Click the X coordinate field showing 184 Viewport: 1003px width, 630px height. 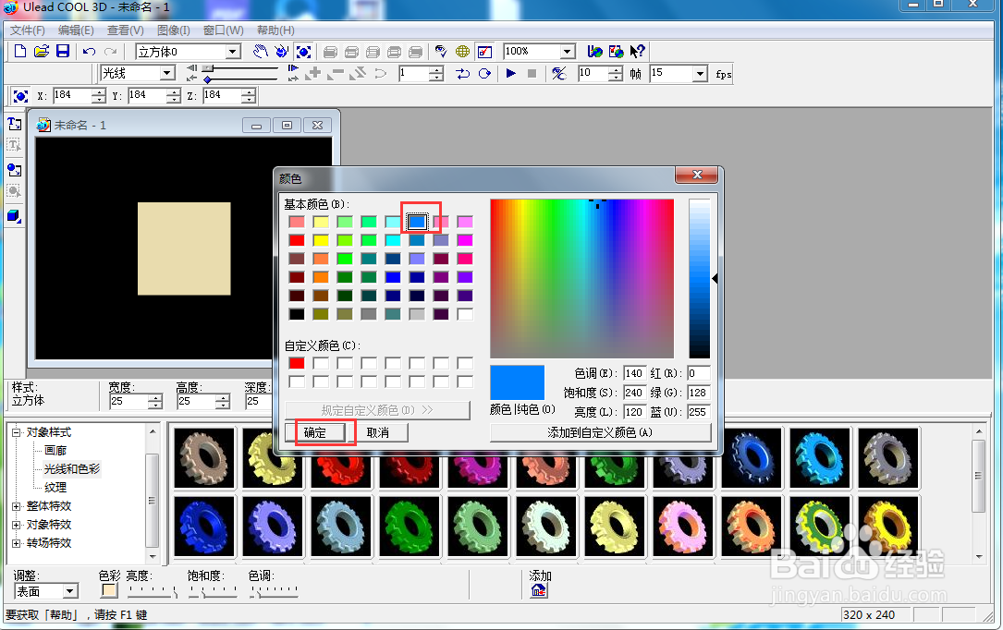pyautogui.click(x=72, y=96)
